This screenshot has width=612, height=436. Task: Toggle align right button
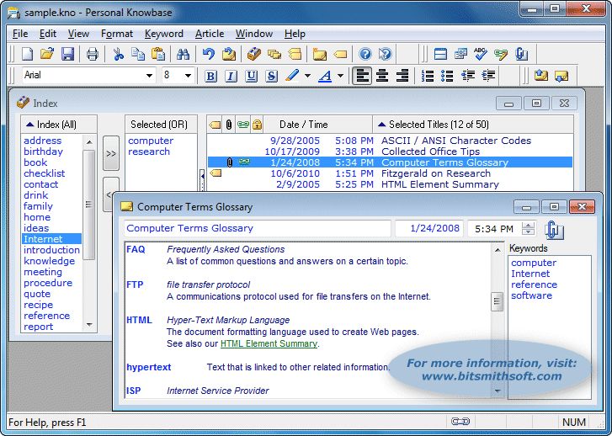(402, 76)
